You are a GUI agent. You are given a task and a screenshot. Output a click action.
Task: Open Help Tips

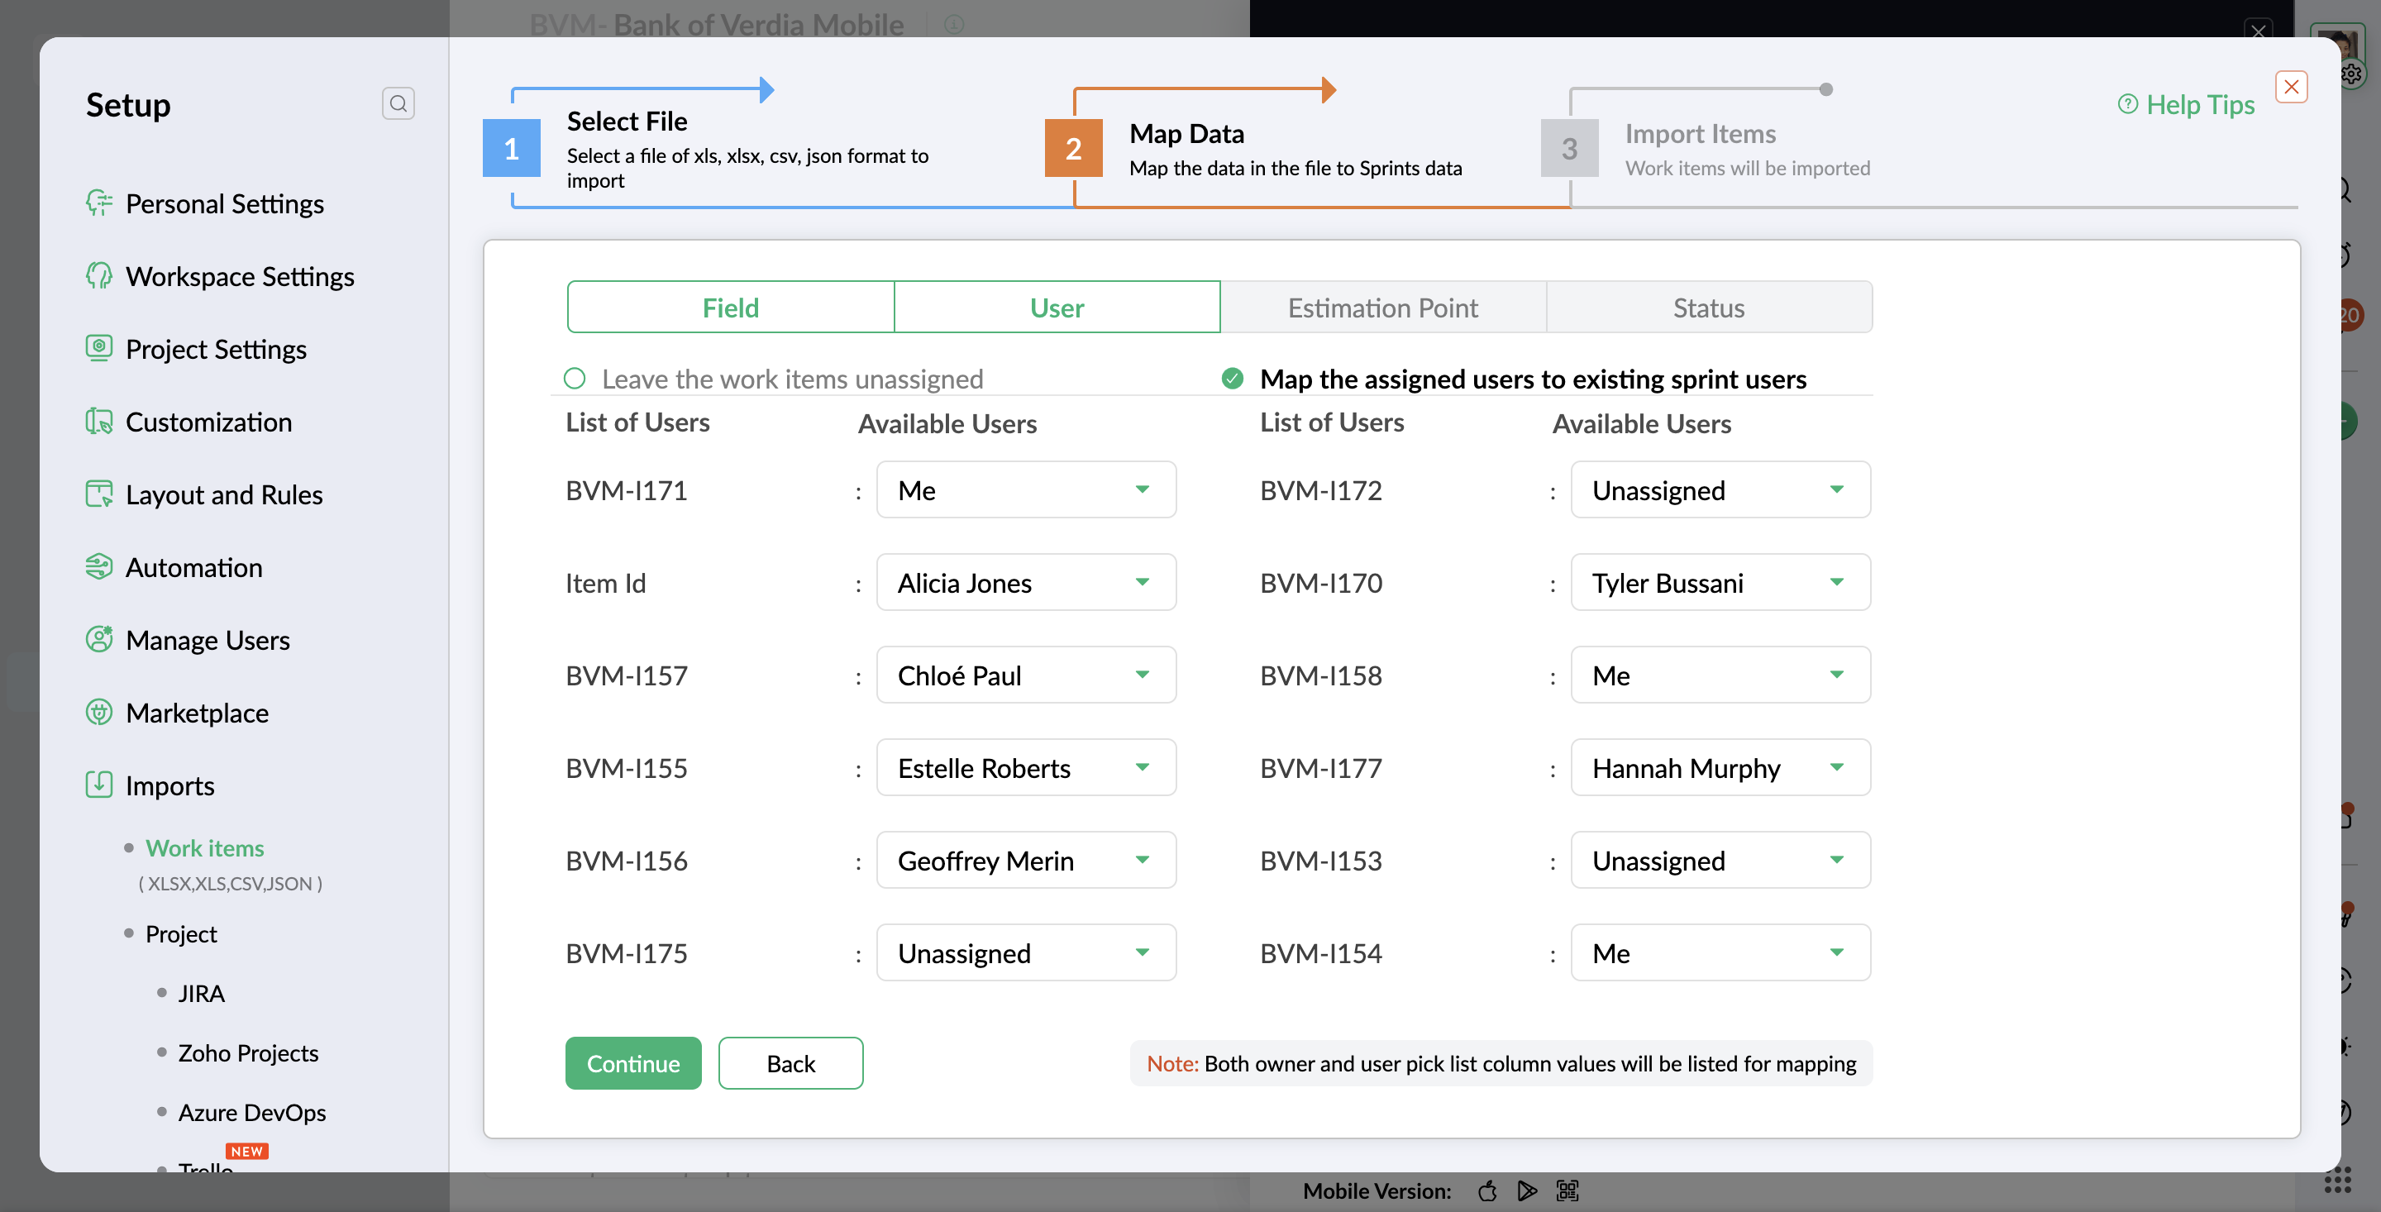pyautogui.click(x=2185, y=104)
